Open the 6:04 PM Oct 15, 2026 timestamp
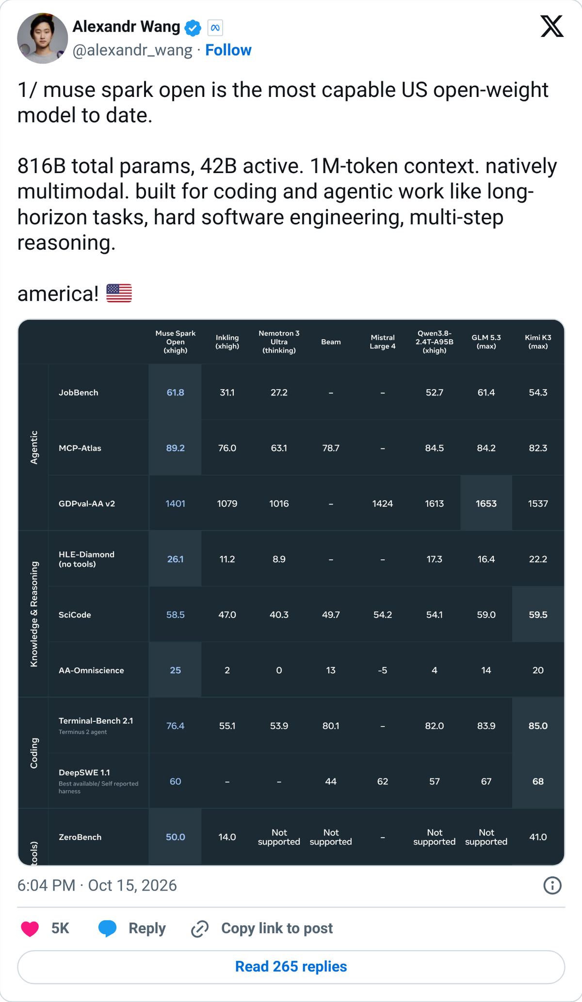This screenshot has height=1002, width=582. coord(97,886)
